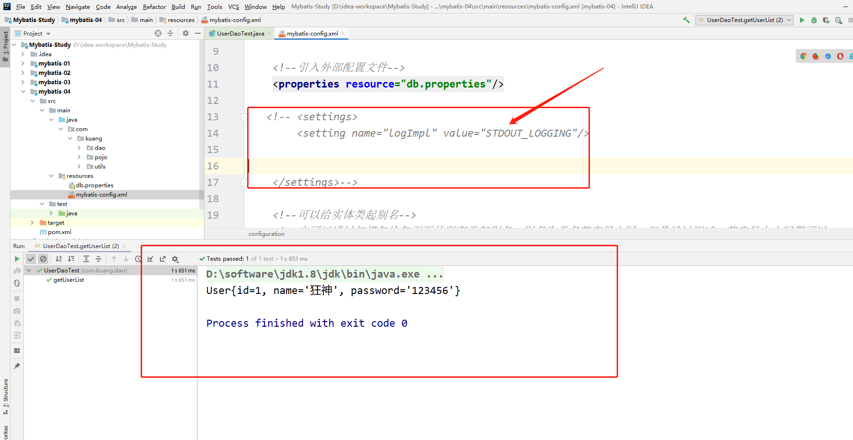Image resolution: width=853 pixels, height=440 pixels.
Task: Rerun failed tests icon
Action: 17,271
